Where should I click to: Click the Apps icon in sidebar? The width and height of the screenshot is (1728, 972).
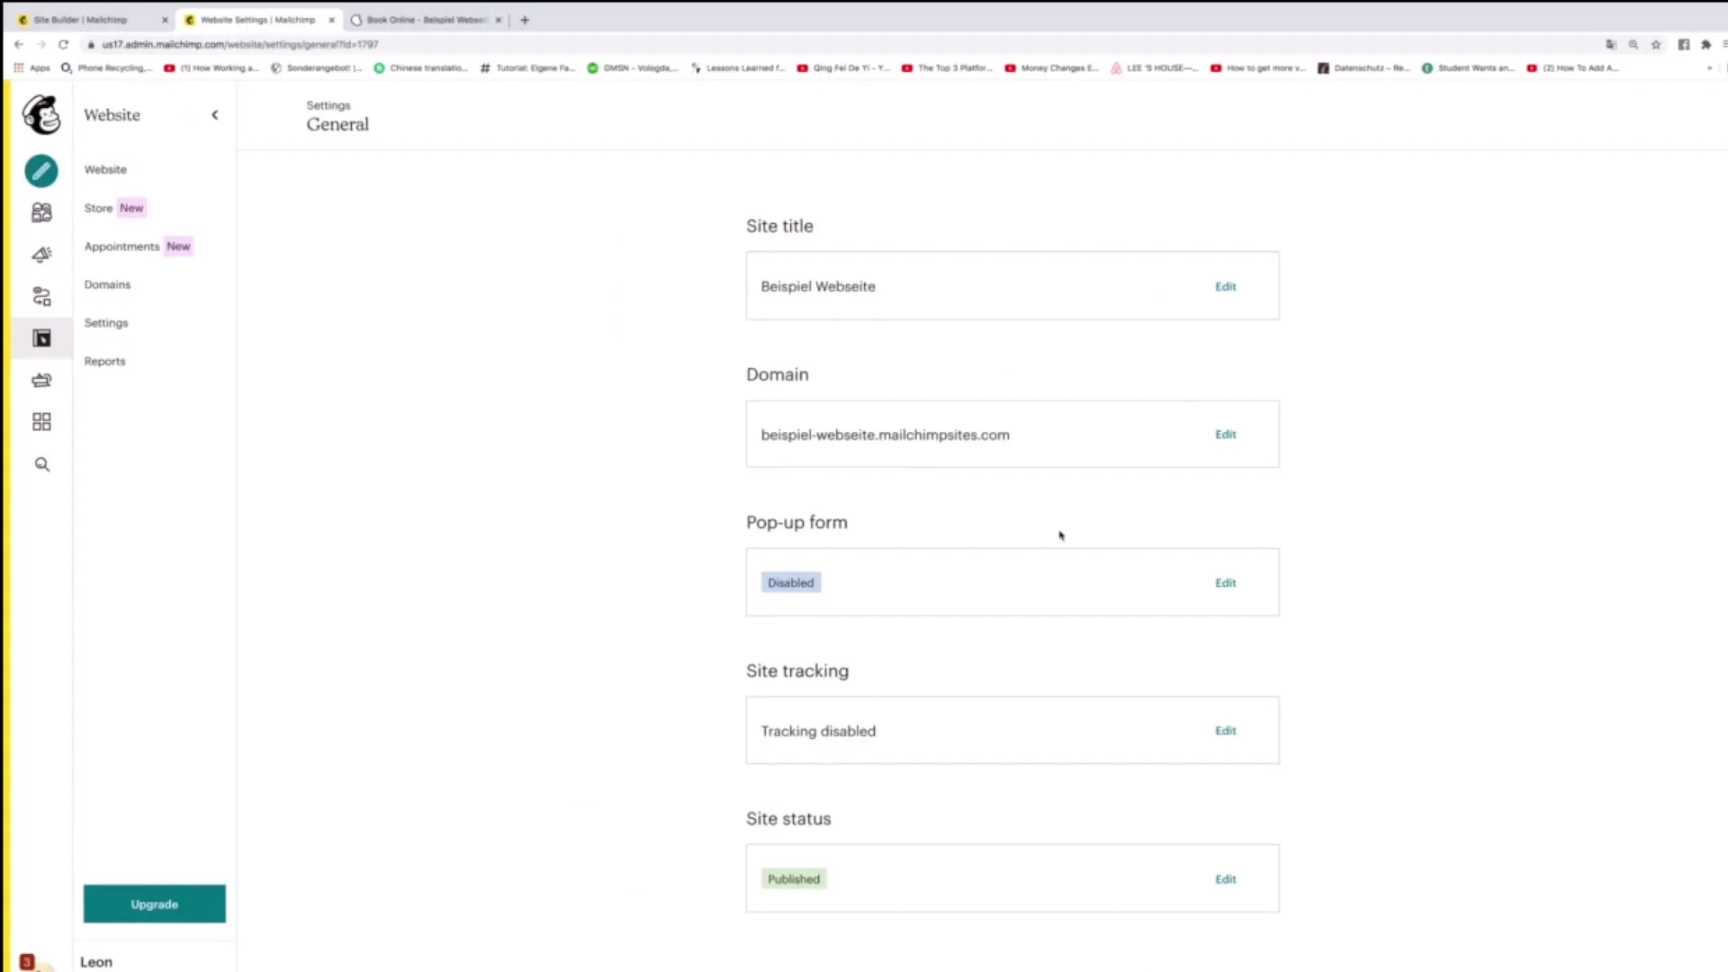pyautogui.click(x=41, y=421)
